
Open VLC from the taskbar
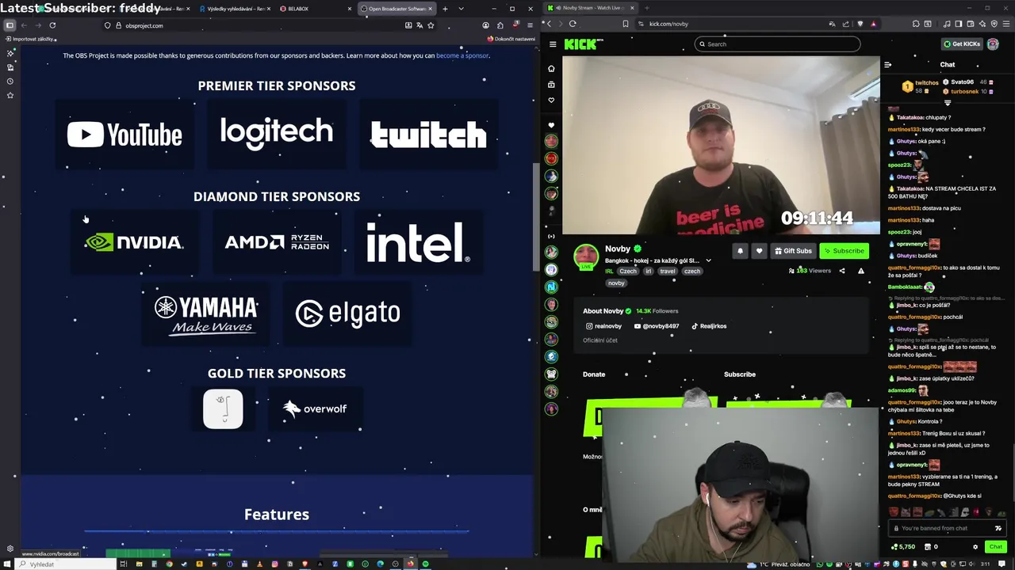259,564
